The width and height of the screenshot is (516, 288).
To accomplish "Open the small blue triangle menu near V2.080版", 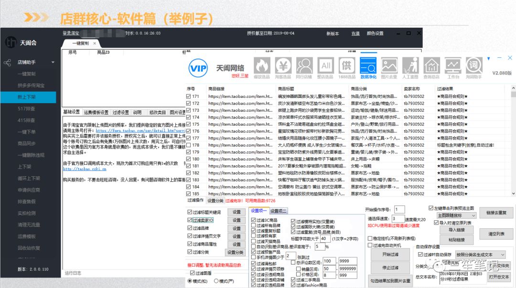I will (x=489, y=59).
